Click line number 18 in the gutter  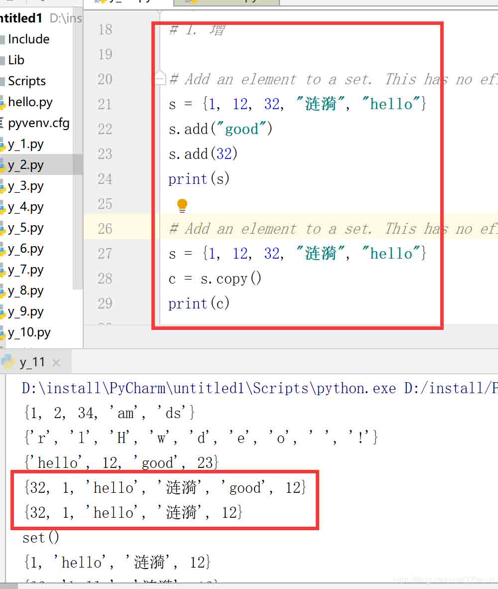point(105,29)
